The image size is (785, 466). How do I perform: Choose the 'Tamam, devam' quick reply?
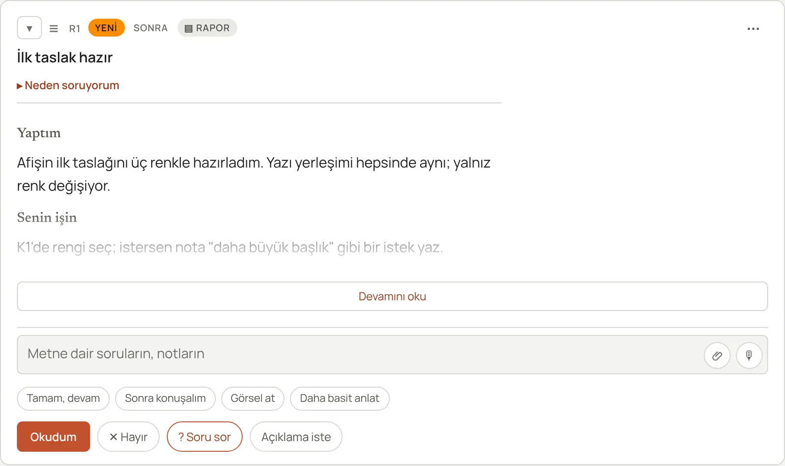[x=63, y=398]
